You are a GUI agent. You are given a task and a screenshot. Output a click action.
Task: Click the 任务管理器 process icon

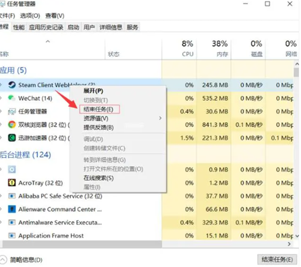coord(11,112)
